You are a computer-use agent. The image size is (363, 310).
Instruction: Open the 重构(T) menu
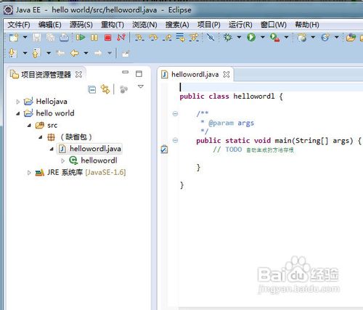(113, 25)
